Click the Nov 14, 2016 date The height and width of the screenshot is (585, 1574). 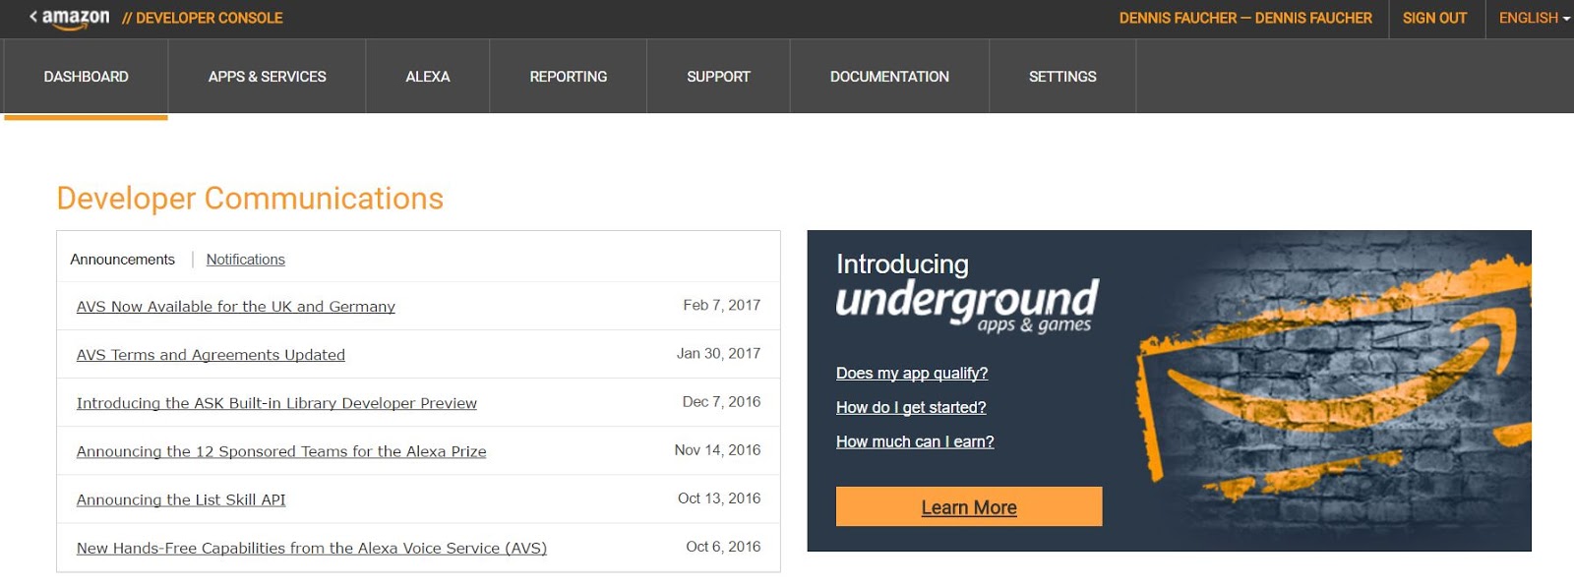pos(717,449)
